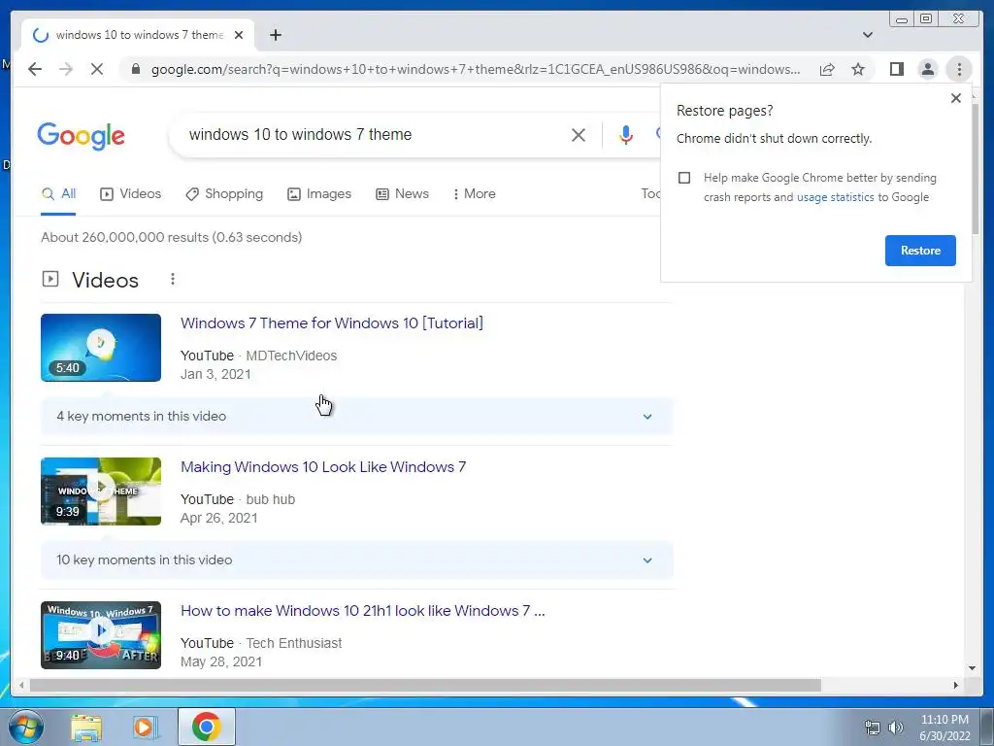Share this page icon in address bar
The width and height of the screenshot is (994, 746).
coord(827,69)
